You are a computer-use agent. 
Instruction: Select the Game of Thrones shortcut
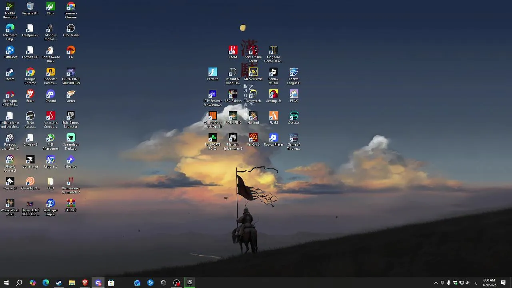pyautogui.click(x=294, y=142)
